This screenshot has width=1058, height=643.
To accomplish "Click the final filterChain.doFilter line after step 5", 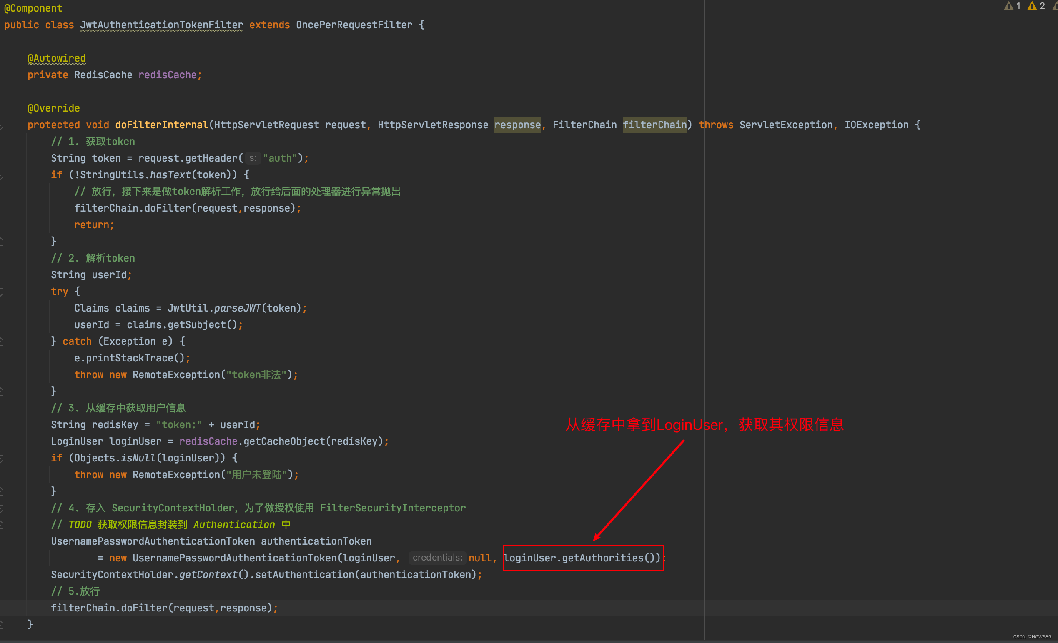I will click(165, 608).
